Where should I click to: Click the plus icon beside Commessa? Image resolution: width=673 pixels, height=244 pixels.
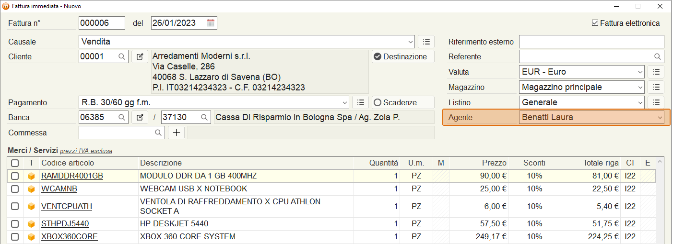click(x=176, y=133)
